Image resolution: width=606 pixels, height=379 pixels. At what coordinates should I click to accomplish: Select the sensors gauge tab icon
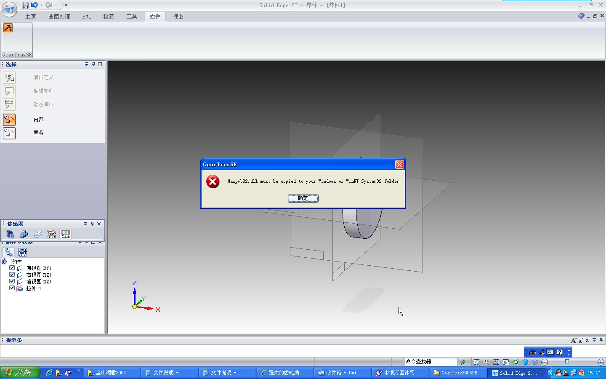pos(66,235)
